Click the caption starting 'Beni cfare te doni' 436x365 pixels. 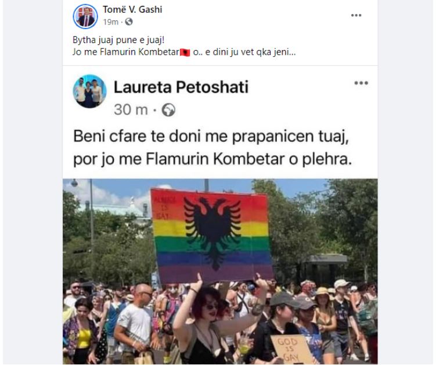point(212,148)
